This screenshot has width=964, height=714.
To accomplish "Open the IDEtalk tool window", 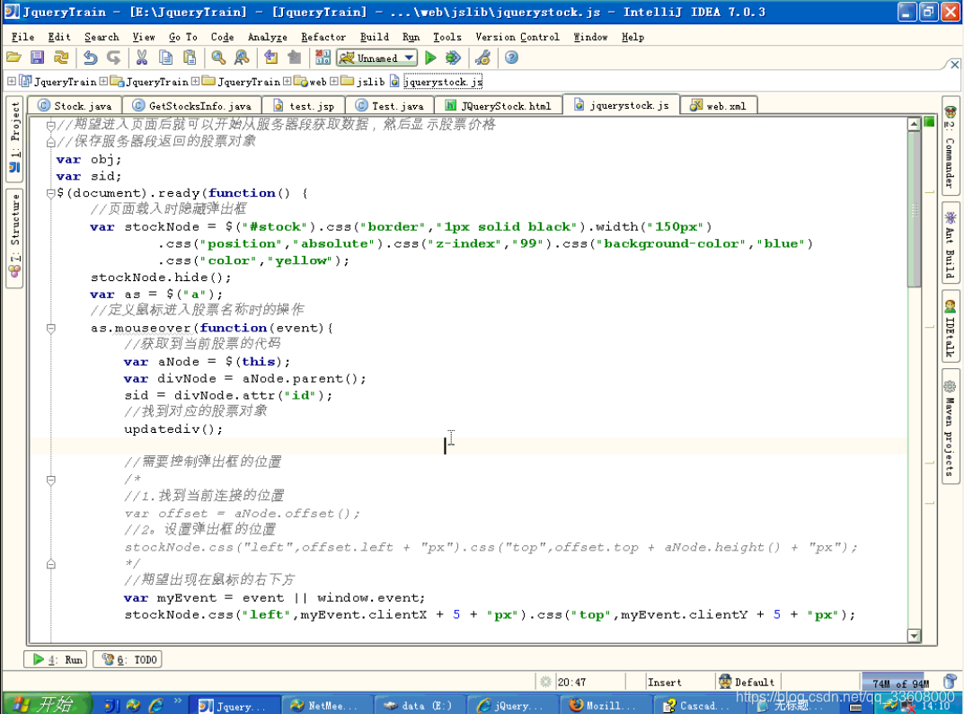I will [x=951, y=327].
